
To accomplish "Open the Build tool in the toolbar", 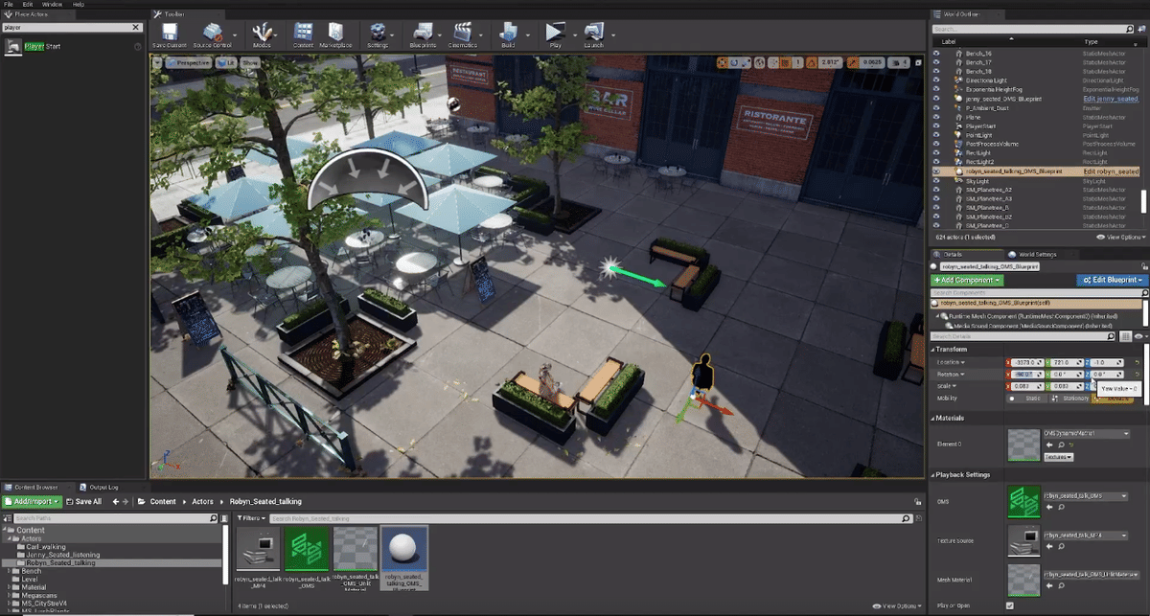I will [509, 34].
